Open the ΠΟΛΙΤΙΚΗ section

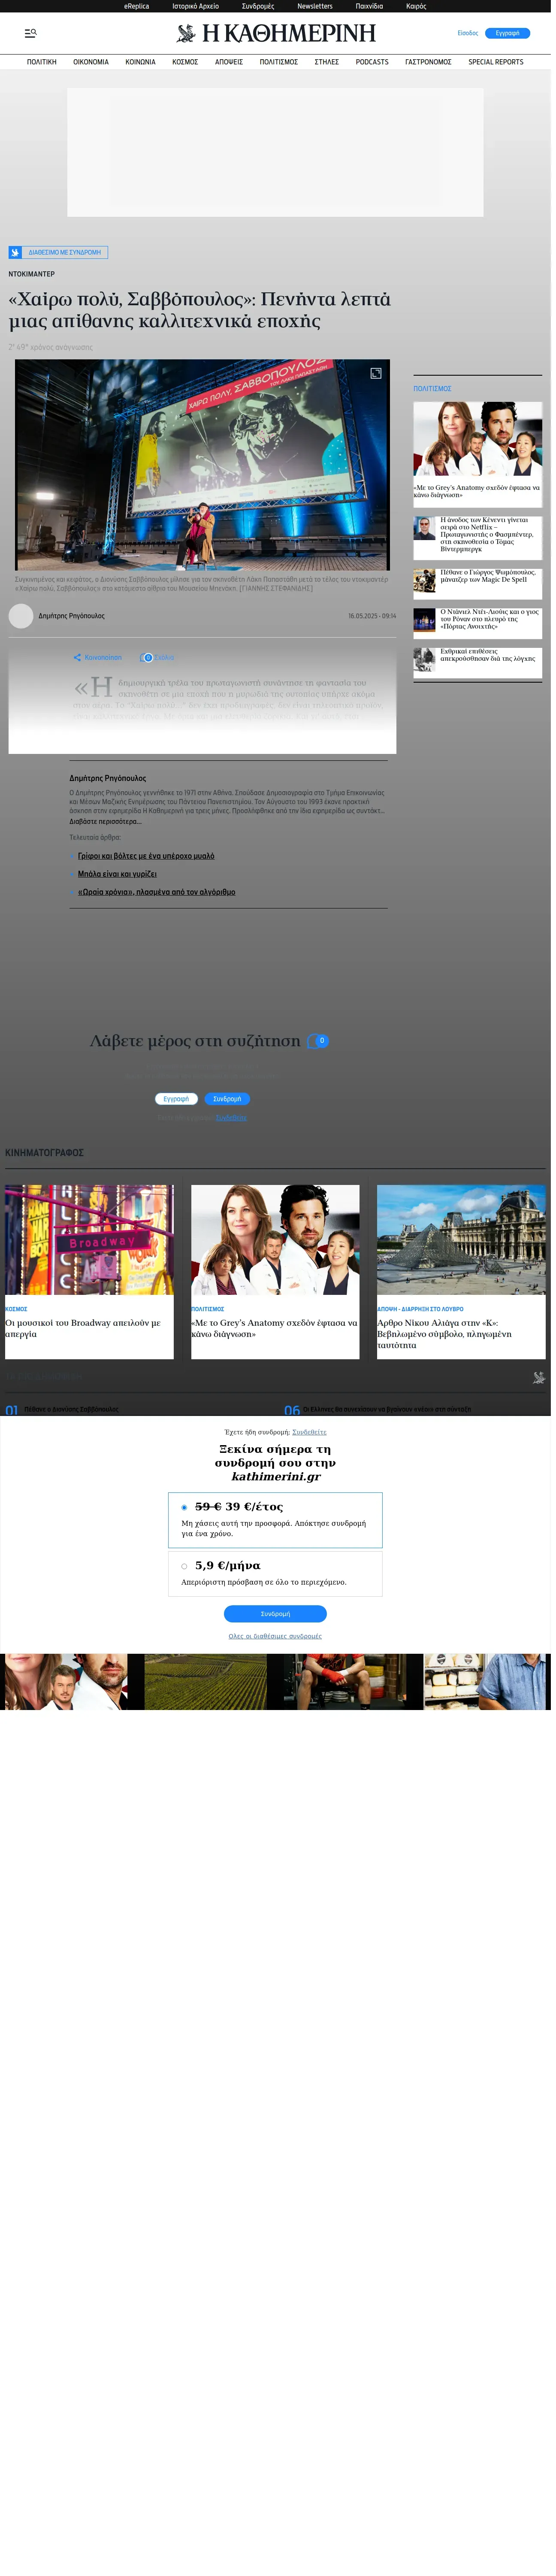[x=42, y=62]
